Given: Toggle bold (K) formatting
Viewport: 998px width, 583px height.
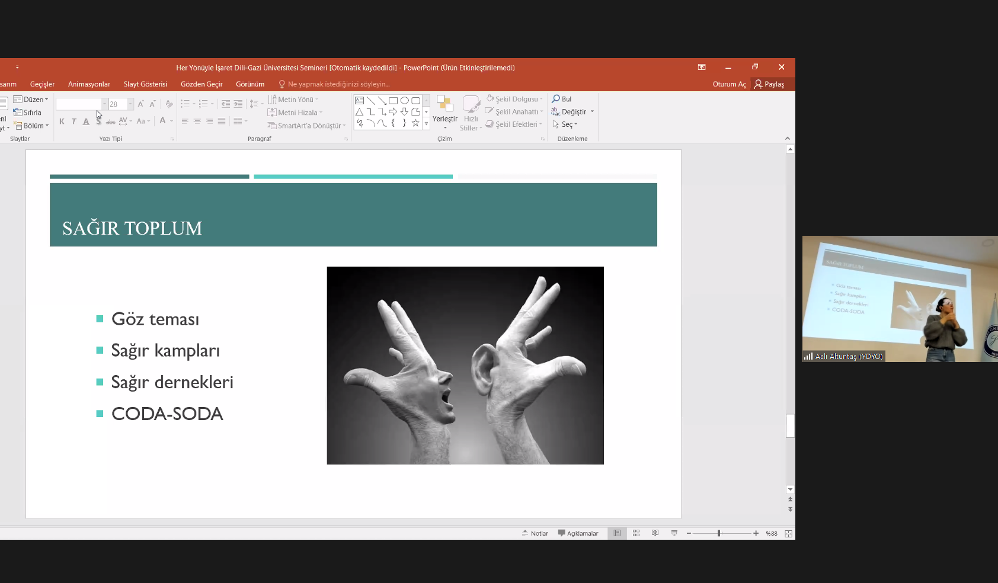Looking at the screenshot, I should (62, 121).
